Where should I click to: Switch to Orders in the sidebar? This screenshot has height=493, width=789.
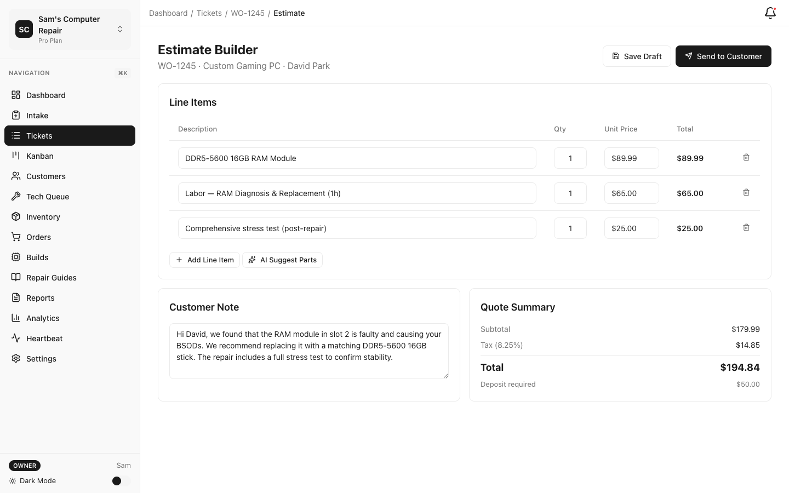click(38, 237)
